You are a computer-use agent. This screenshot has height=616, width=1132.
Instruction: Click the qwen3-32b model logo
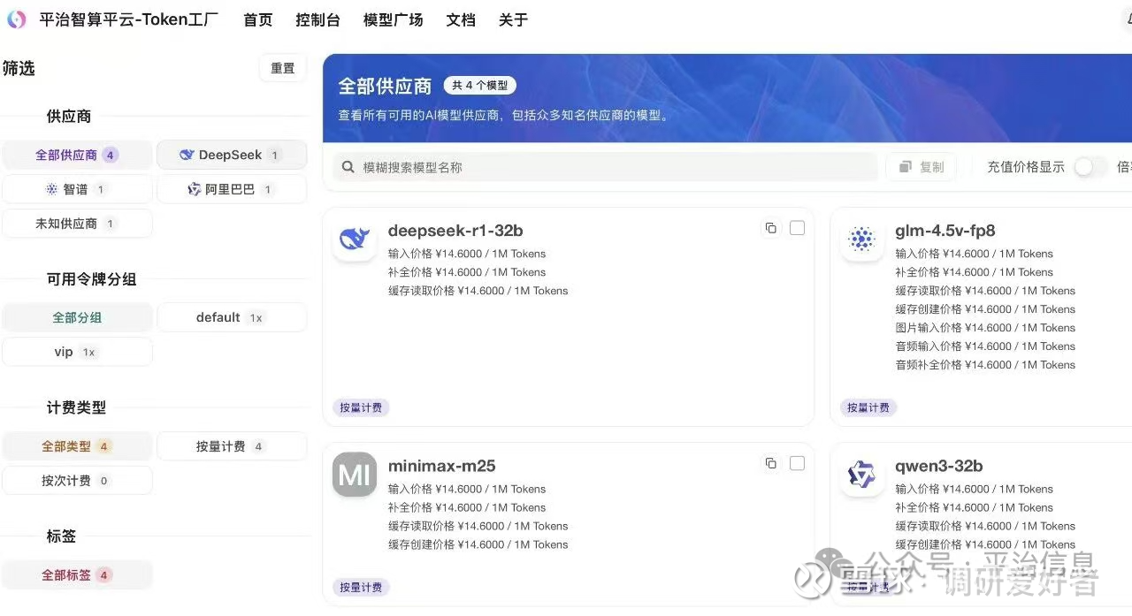click(x=861, y=475)
